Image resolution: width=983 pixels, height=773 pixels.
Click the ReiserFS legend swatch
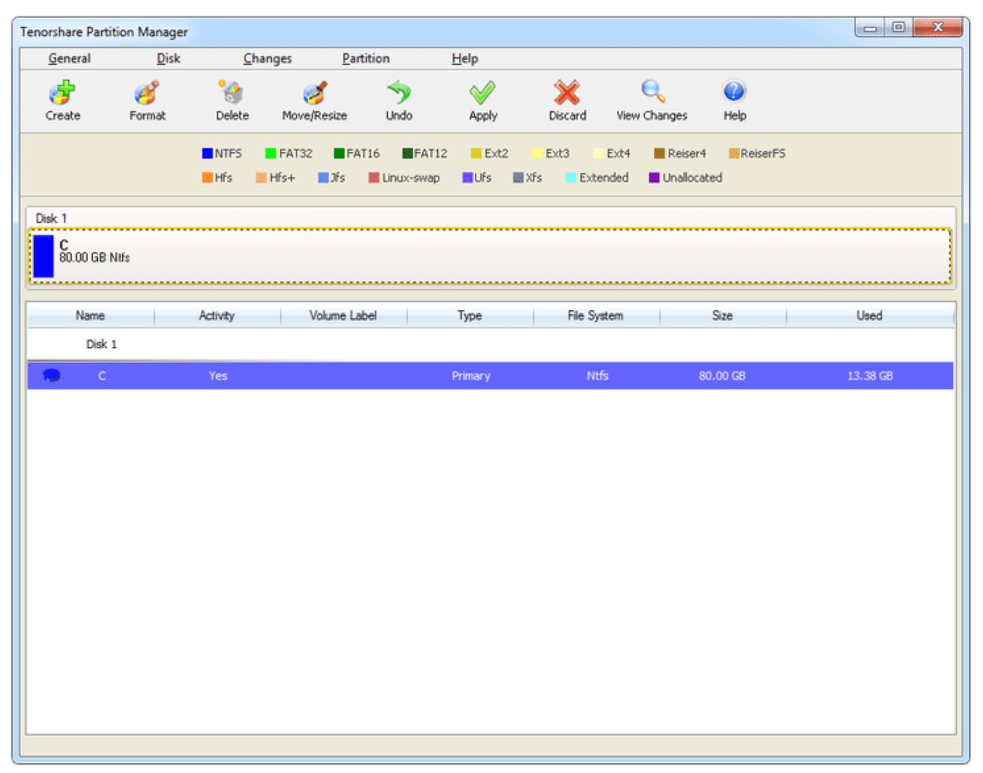(x=734, y=153)
